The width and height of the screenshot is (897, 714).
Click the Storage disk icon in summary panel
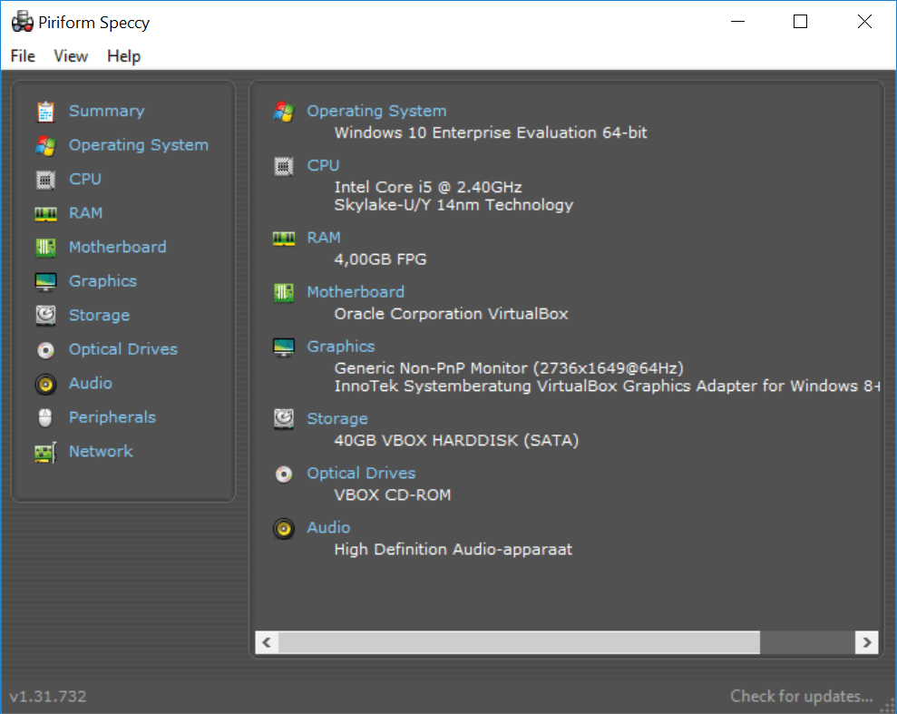pyautogui.click(x=284, y=419)
